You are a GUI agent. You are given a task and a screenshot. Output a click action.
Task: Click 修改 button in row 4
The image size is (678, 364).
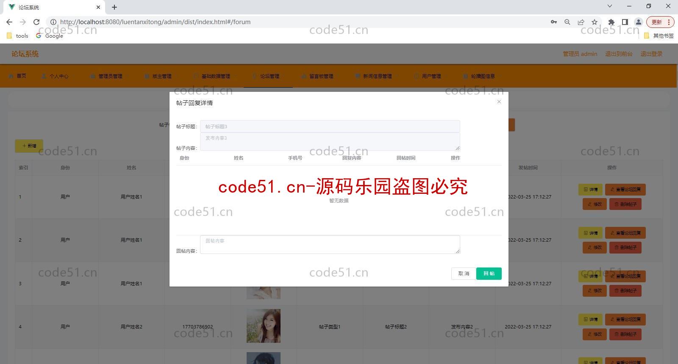(x=595, y=334)
